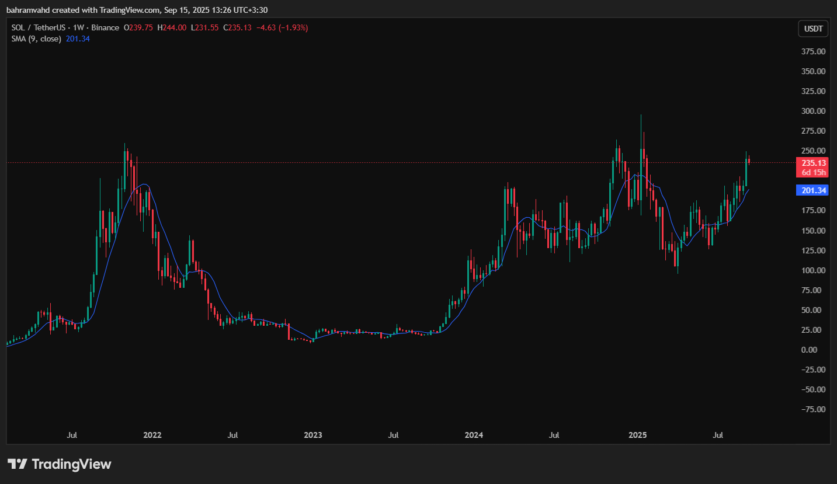Click the 6d 15h countdown label
Viewport: 837px width, 484px height.
click(x=813, y=172)
